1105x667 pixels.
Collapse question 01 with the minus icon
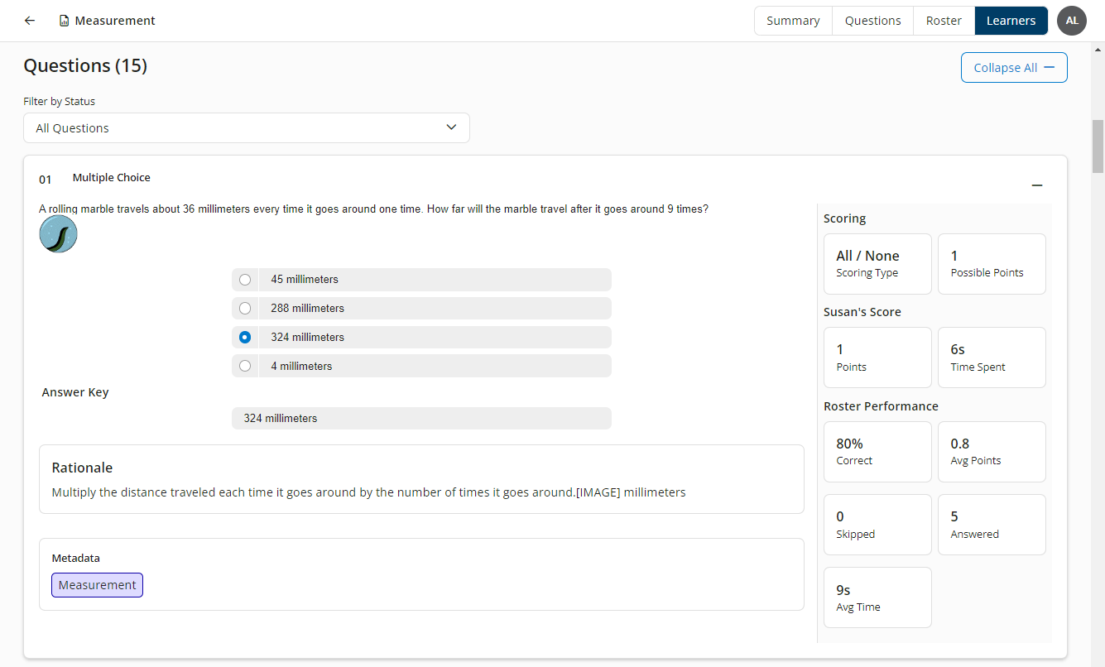coord(1037,185)
